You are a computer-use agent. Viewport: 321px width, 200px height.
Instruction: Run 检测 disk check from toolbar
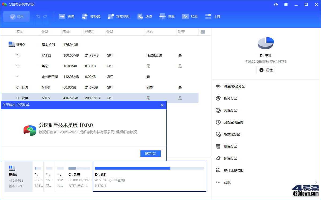189,16
